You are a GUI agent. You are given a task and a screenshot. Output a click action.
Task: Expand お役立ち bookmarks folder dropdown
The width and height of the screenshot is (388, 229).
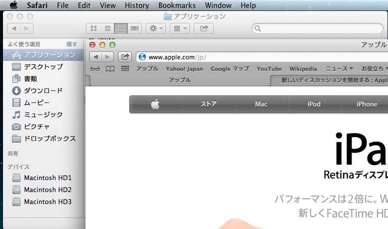(x=375, y=69)
